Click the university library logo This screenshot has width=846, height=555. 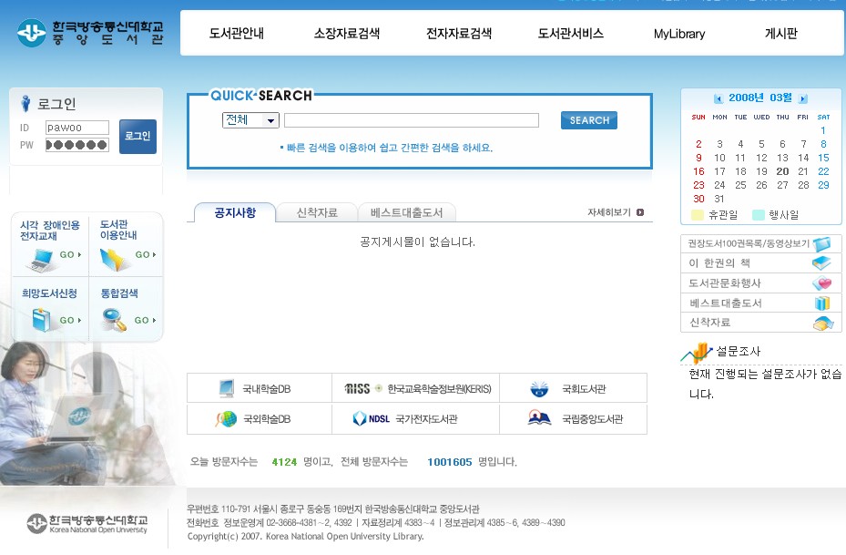pos(89,33)
